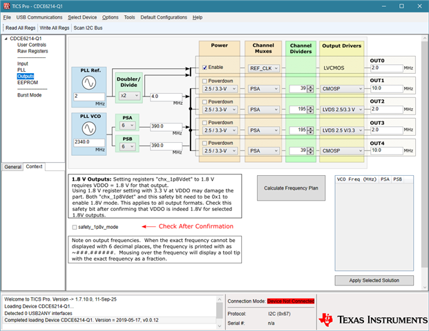This screenshot has width=429, height=331.
Task: Click the main panel vertical scrollbar
Action: point(424,154)
